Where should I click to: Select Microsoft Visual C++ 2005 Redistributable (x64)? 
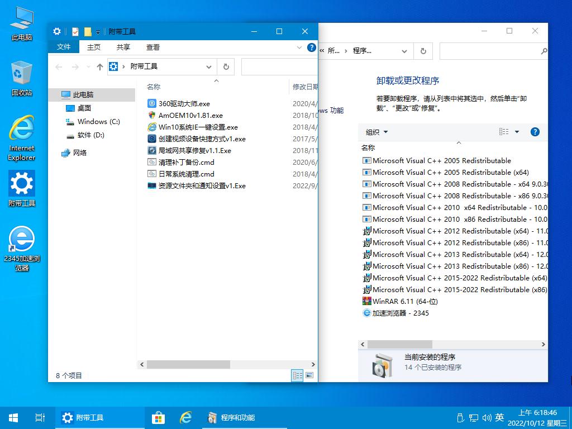445,172
